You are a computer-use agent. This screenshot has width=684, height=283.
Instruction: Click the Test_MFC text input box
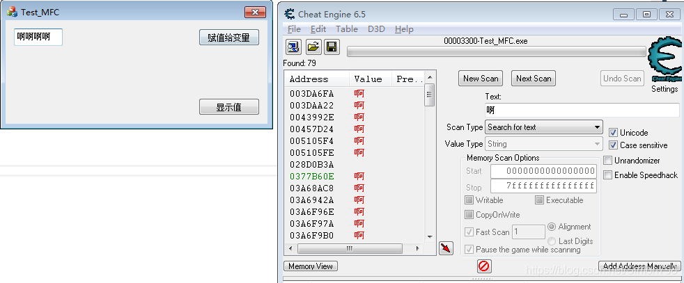pyautogui.click(x=38, y=37)
